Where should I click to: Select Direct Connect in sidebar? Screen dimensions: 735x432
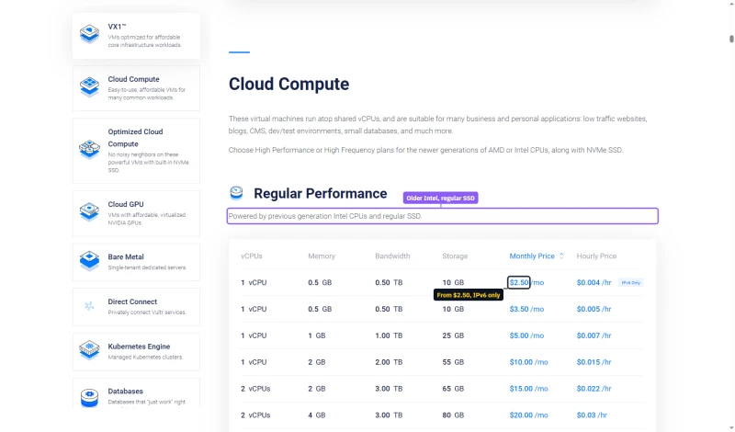[x=136, y=307]
